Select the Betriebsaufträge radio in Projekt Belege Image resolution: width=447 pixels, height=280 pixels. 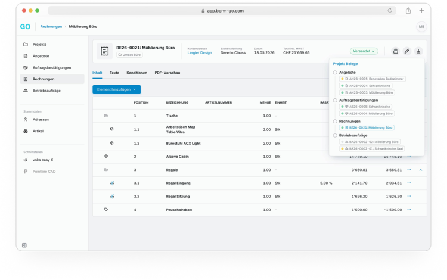(335, 136)
